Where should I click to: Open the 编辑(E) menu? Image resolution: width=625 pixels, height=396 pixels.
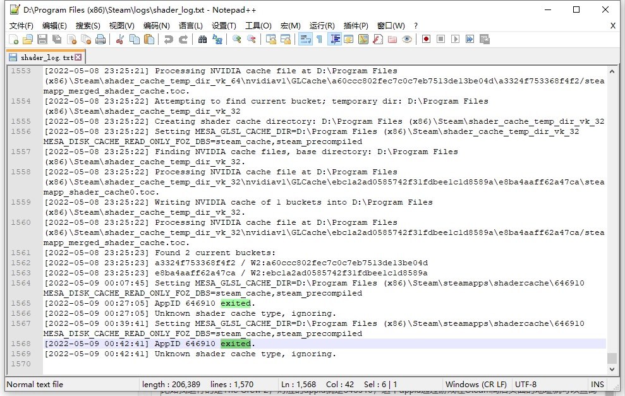(x=54, y=25)
